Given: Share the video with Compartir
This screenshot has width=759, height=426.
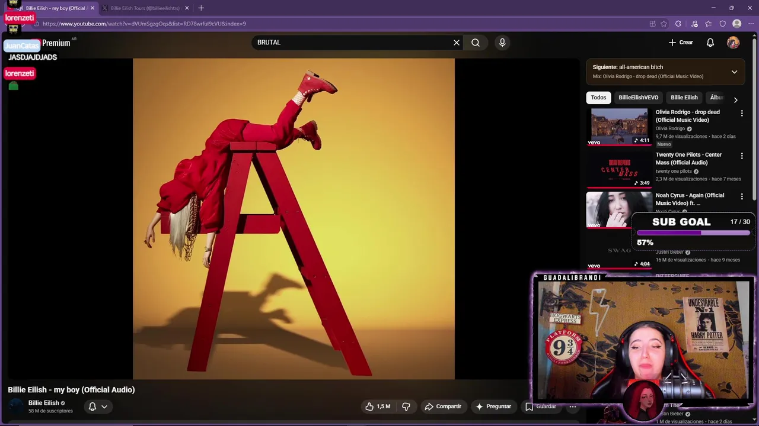Looking at the screenshot, I should point(443,406).
